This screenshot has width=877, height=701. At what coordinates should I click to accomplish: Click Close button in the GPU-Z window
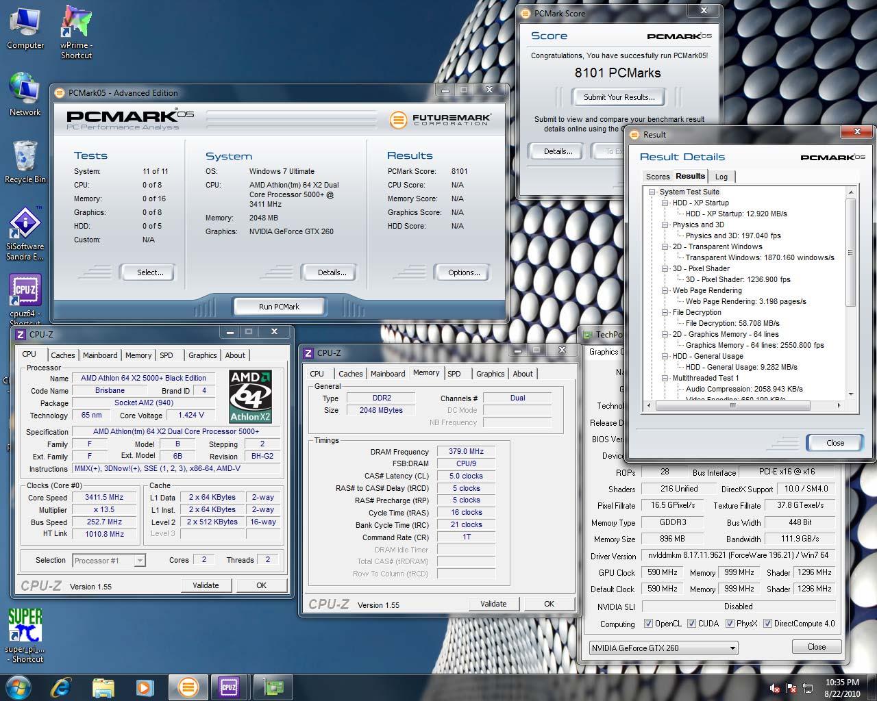coord(817,647)
